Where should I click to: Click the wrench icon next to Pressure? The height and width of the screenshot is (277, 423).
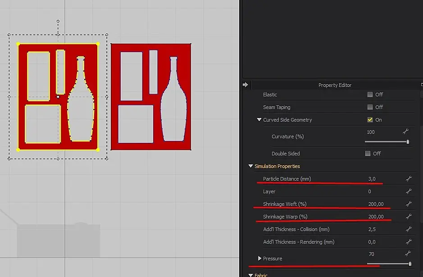(409, 254)
